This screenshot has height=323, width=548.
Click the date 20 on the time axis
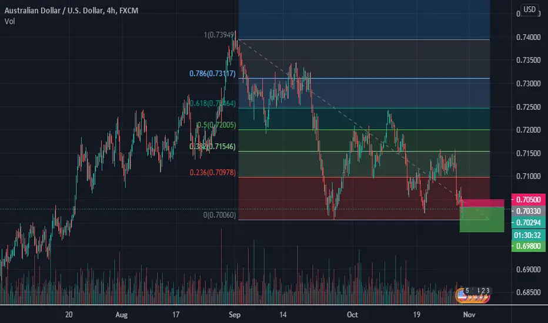(x=69, y=315)
